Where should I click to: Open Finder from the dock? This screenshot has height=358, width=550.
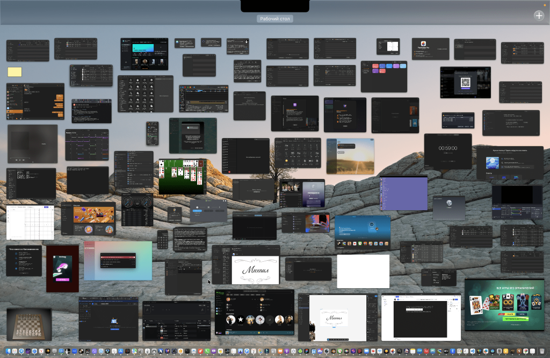pyautogui.click(x=8, y=351)
